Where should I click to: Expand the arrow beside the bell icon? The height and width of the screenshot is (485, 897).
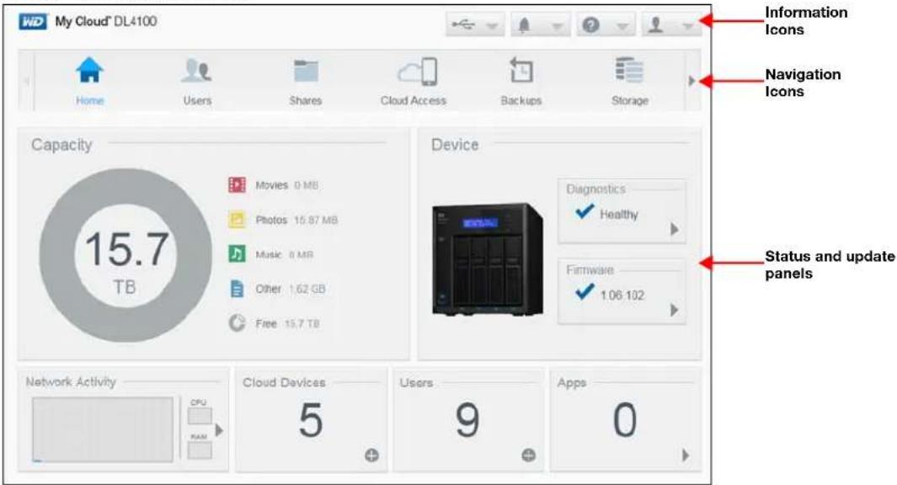(557, 26)
